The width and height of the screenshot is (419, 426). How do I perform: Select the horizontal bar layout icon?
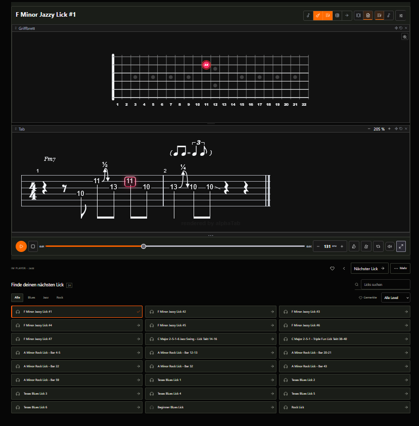358,16
